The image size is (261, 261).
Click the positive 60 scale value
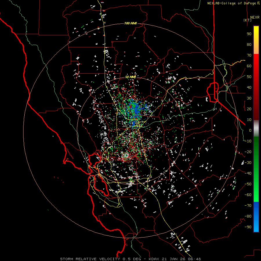249,66
